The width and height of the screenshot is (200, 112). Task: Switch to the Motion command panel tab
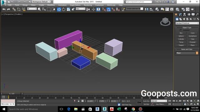click(x=189, y=14)
